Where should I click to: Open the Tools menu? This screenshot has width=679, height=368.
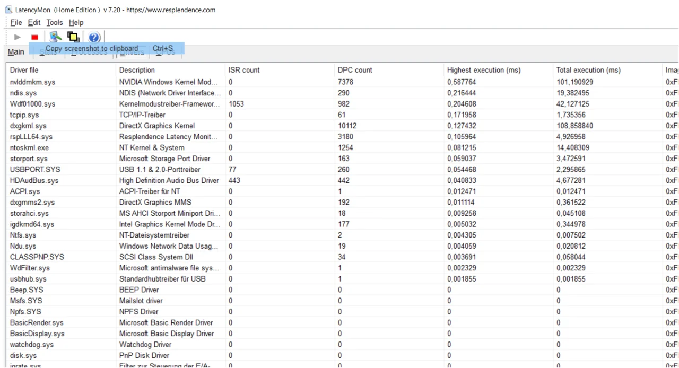[x=54, y=22]
